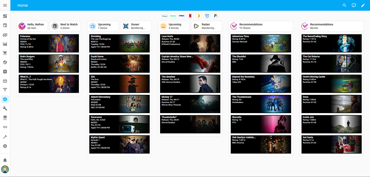This screenshot has height=177, width=370.
Task: Open developer tools hammer icon
Action: (5, 137)
